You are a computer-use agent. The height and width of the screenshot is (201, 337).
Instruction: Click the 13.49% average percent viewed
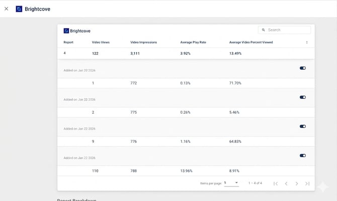click(235, 53)
